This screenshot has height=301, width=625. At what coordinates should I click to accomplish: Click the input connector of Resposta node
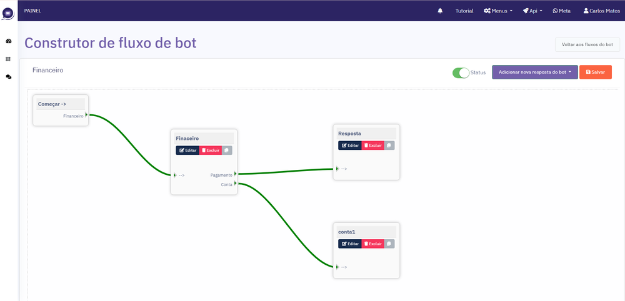click(x=337, y=169)
